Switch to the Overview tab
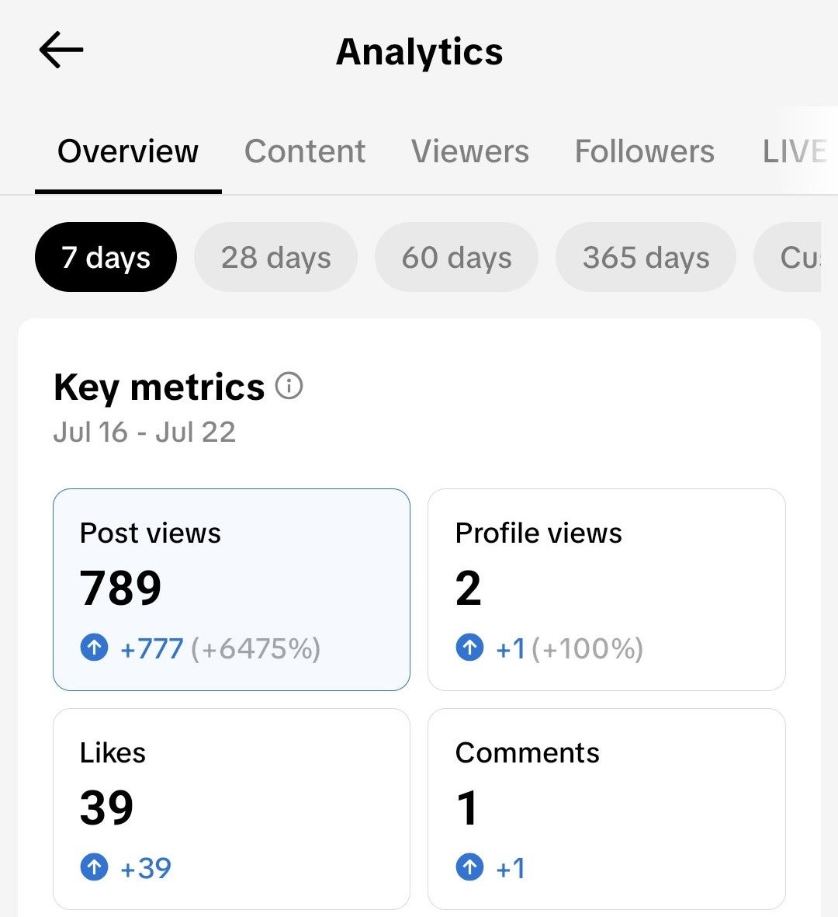Viewport: 838px width, 917px height. pyautogui.click(x=128, y=151)
